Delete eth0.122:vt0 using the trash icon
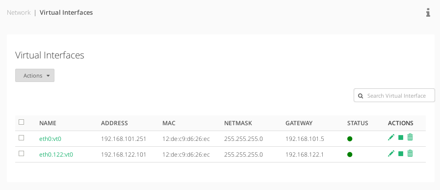The height and width of the screenshot is (190, 440). click(x=410, y=154)
